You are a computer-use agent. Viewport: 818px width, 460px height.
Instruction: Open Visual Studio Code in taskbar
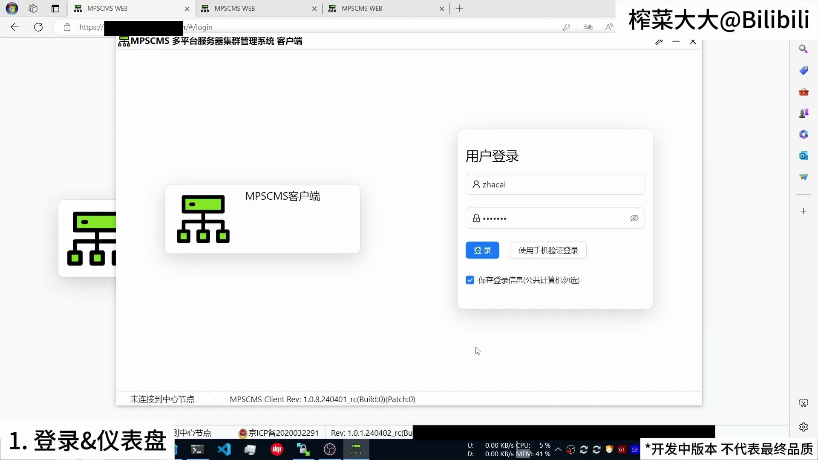pos(224,449)
